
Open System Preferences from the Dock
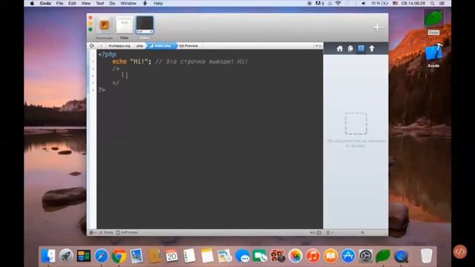(365, 256)
